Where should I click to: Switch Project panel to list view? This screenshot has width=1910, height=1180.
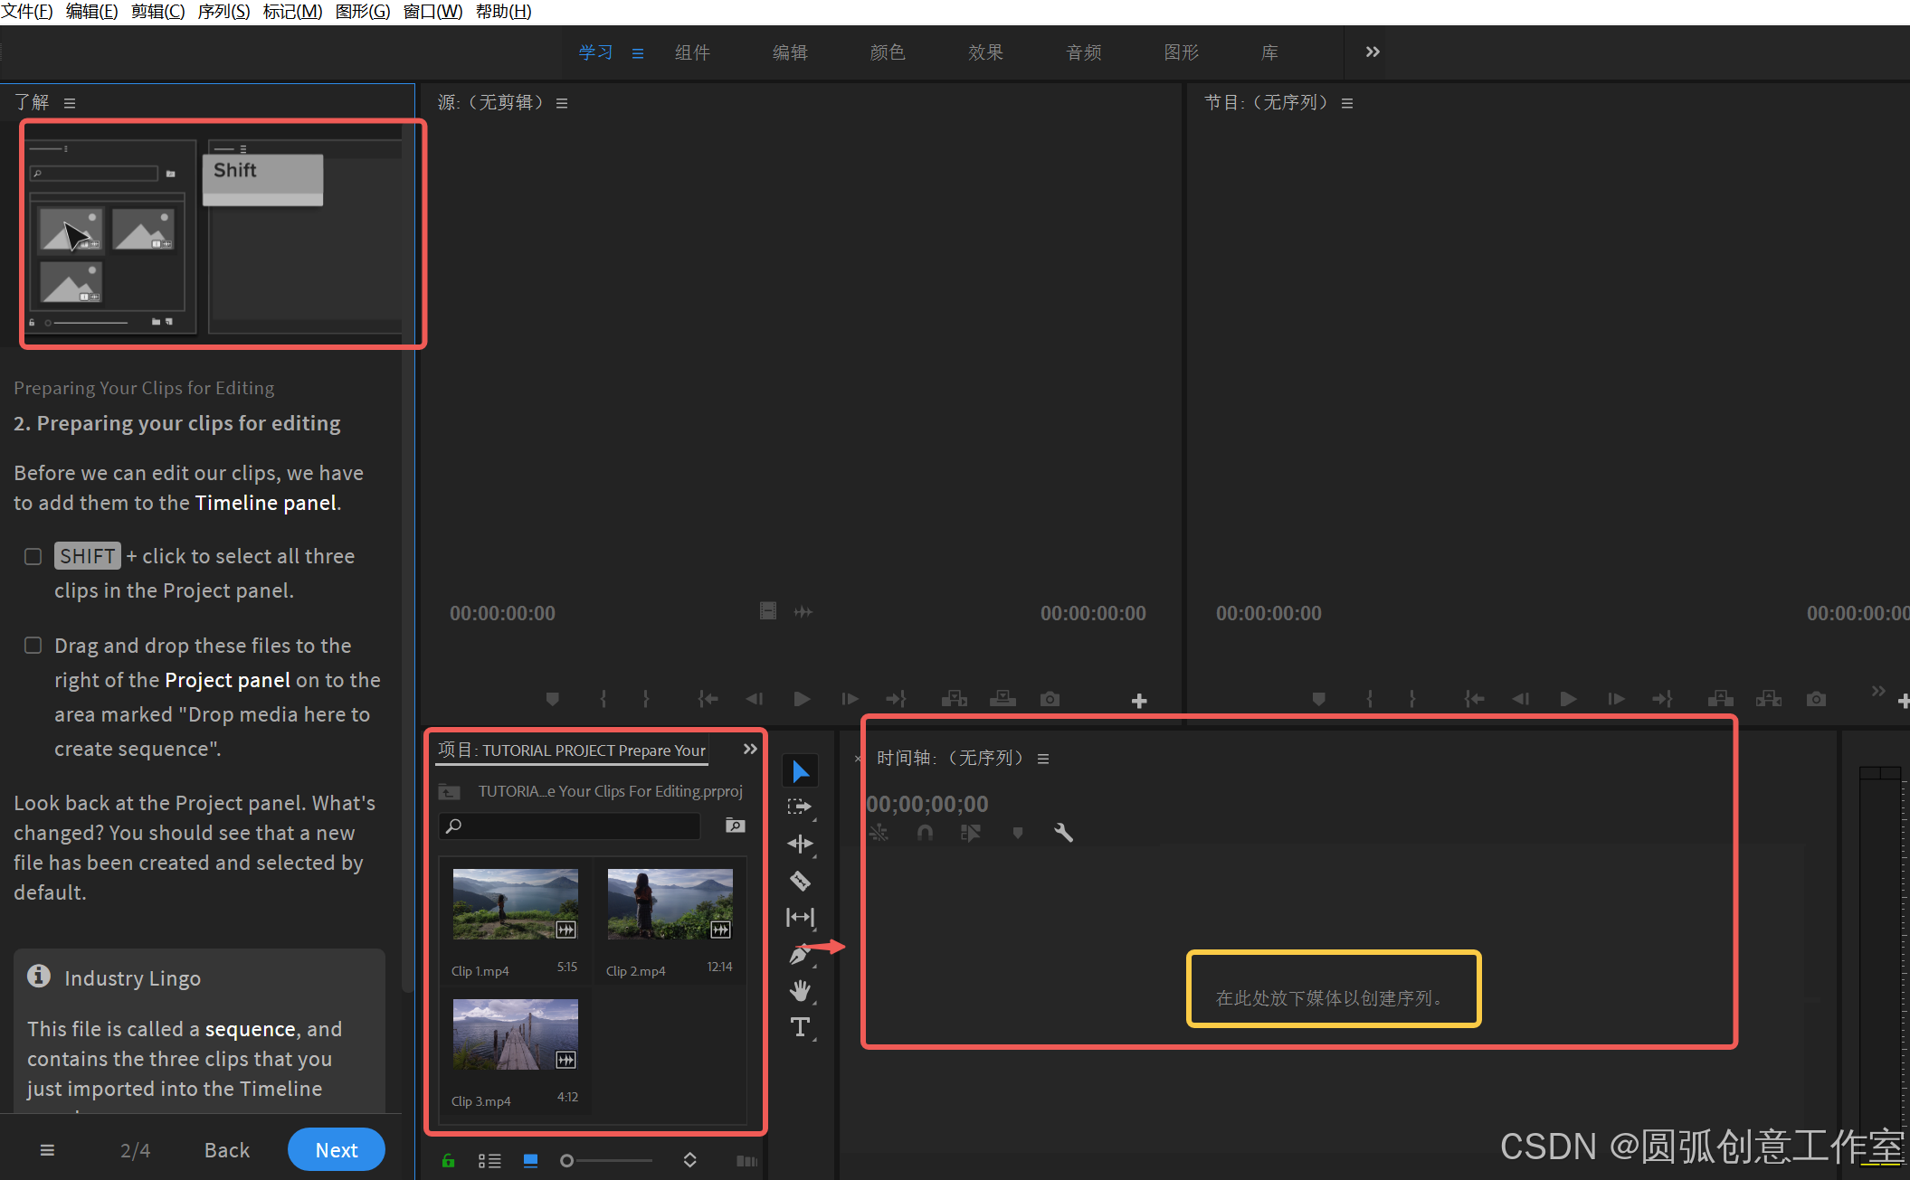click(x=489, y=1161)
